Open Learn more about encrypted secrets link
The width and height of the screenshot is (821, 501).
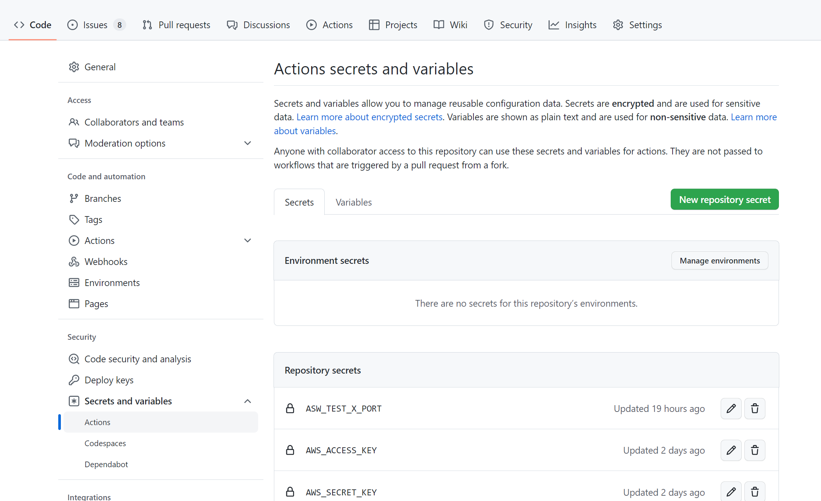coord(369,117)
